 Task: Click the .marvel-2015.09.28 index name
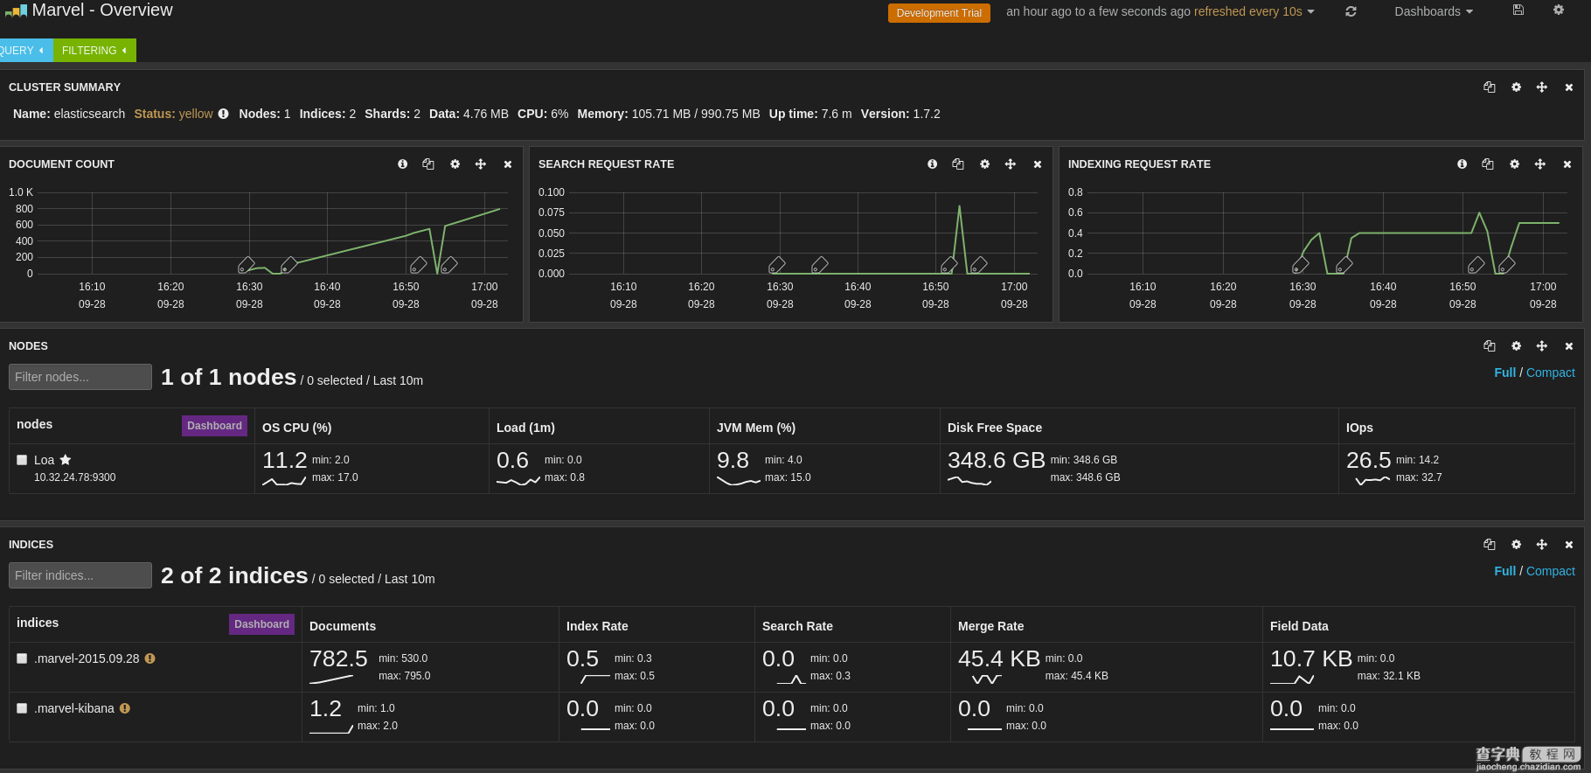click(87, 658)
